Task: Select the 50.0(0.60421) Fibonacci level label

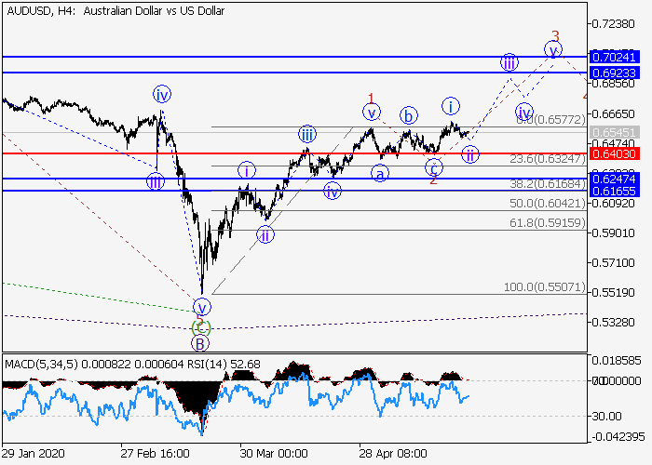Action: click(548, 204)
